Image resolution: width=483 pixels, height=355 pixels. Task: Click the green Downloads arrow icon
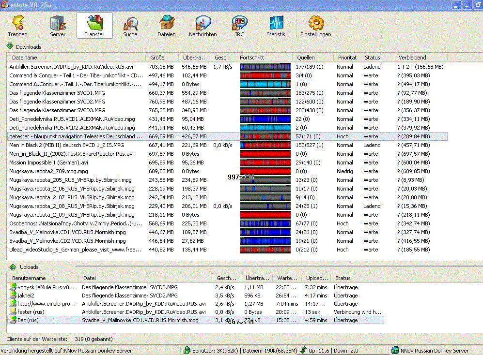(10, 46)
